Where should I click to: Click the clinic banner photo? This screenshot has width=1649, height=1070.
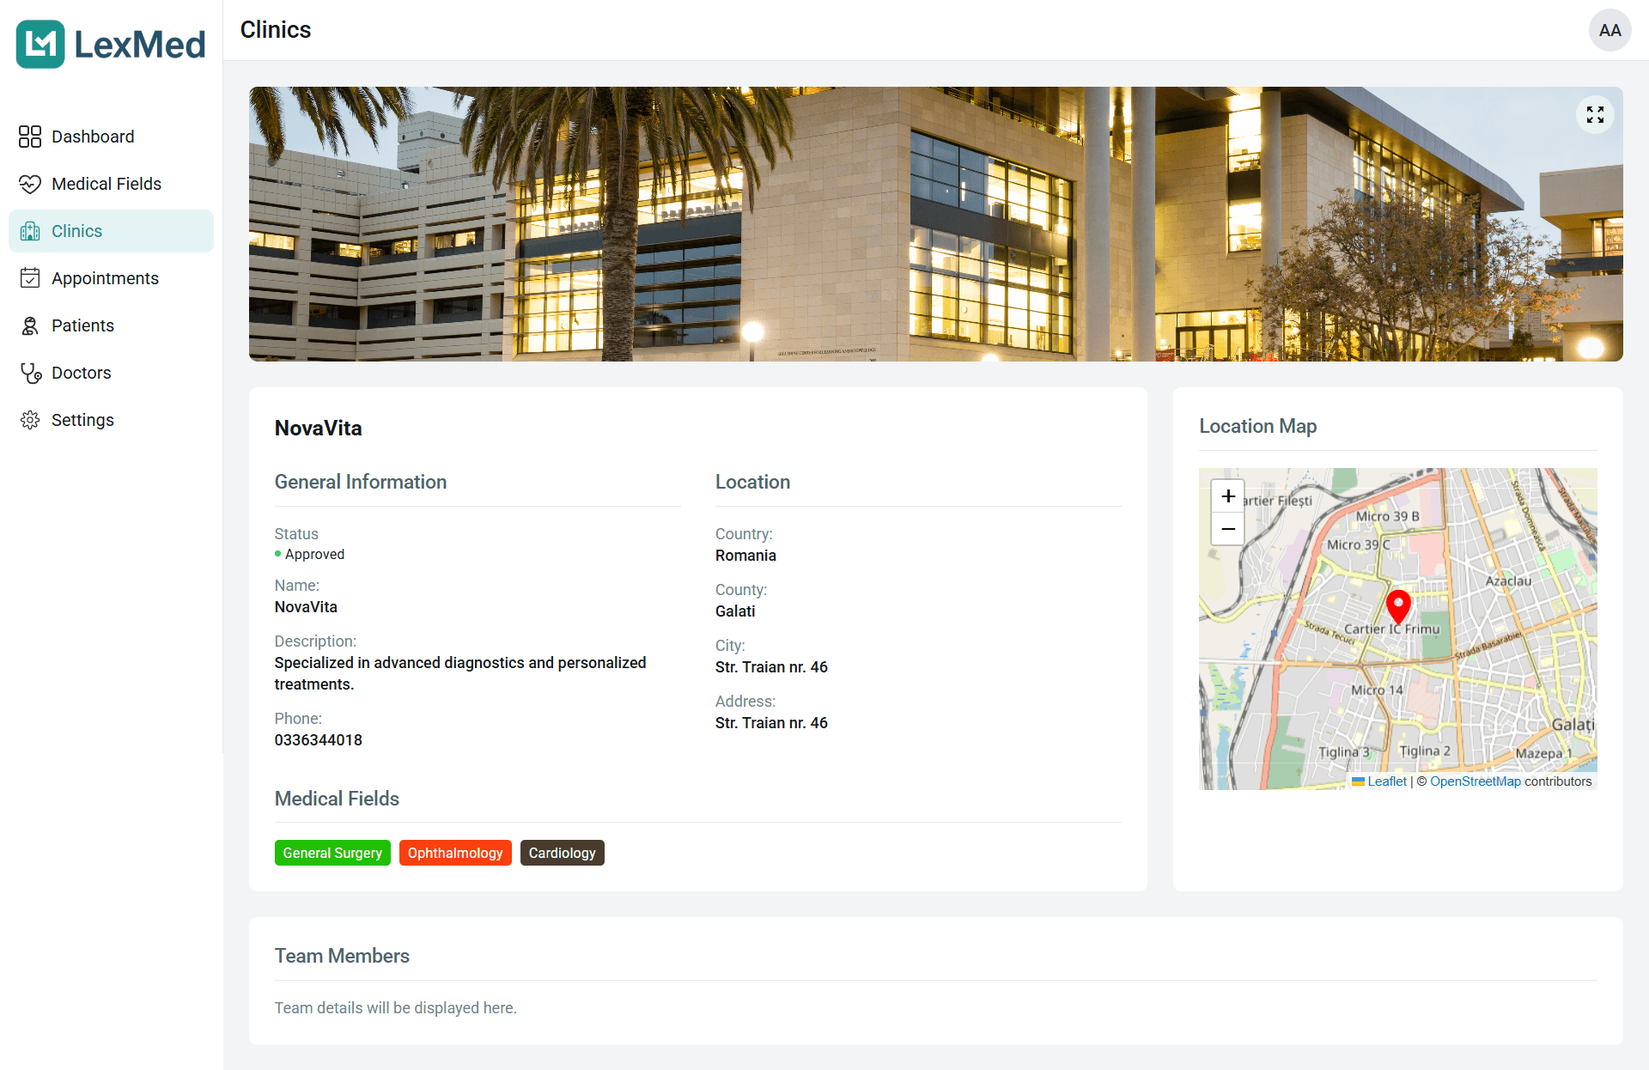[935, 224]
